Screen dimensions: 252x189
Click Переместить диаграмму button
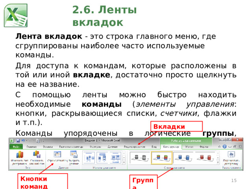click(x=231, y=158)
